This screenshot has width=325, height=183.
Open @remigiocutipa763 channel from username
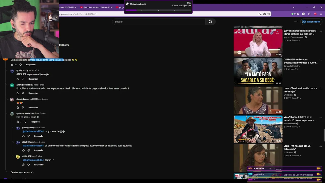(x=25, y=85)
